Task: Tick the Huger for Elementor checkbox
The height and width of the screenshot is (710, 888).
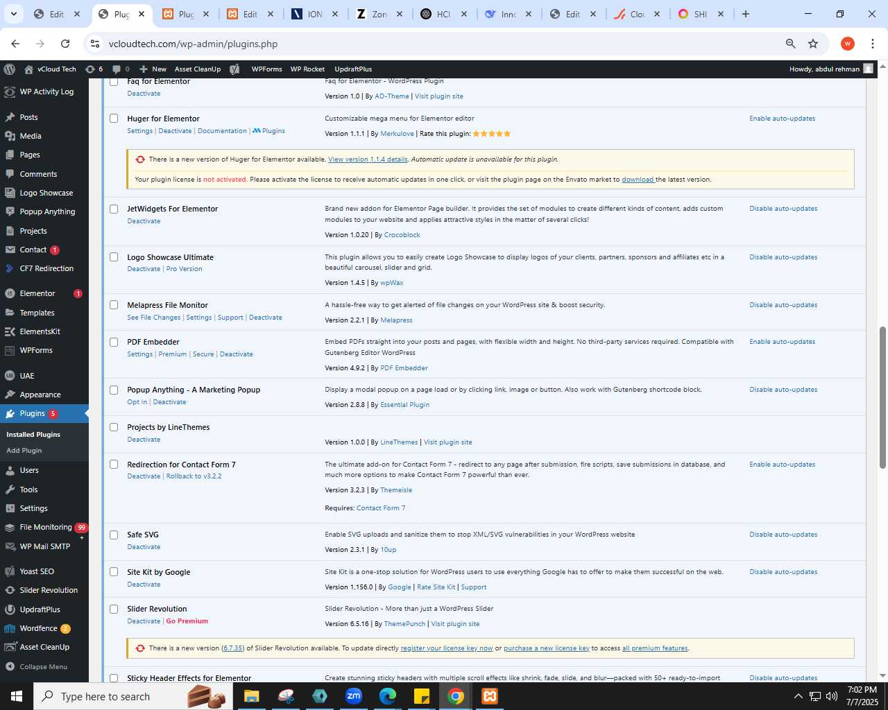Action: [114, 119]
